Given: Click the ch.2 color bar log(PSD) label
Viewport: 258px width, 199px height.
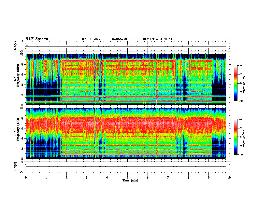Looking at the screenshot, I should 244,139.
